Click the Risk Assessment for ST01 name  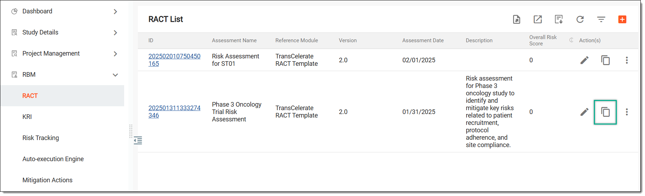click(235, 60)
